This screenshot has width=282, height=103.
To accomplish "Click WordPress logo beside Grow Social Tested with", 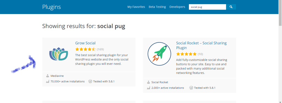I will 90,81.
